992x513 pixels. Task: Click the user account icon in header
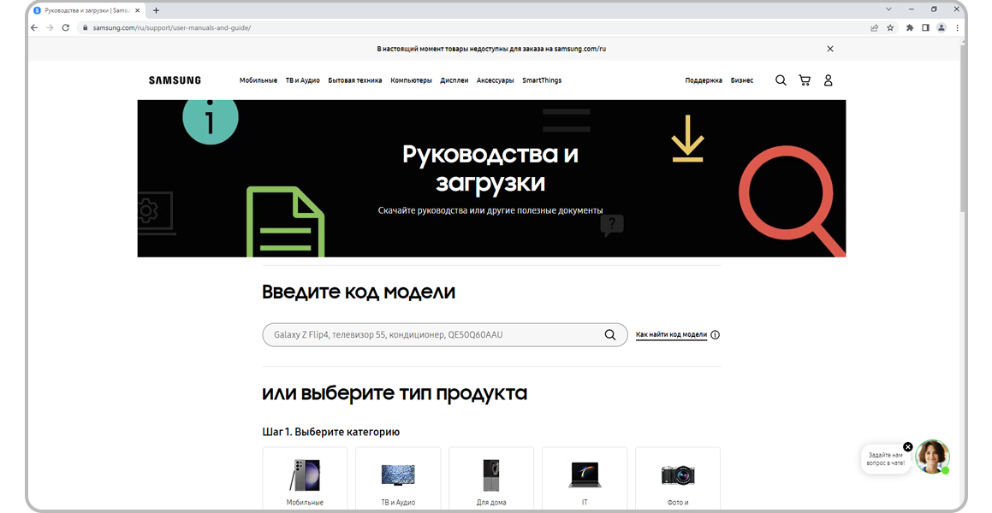[828, 80]
